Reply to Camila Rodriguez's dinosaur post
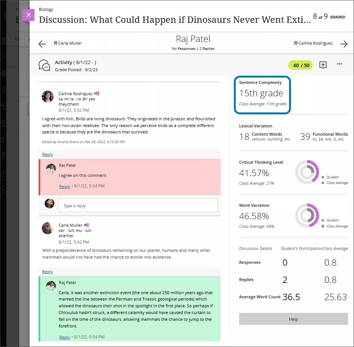This screenshot has width=354, height=347. [47, 154]
